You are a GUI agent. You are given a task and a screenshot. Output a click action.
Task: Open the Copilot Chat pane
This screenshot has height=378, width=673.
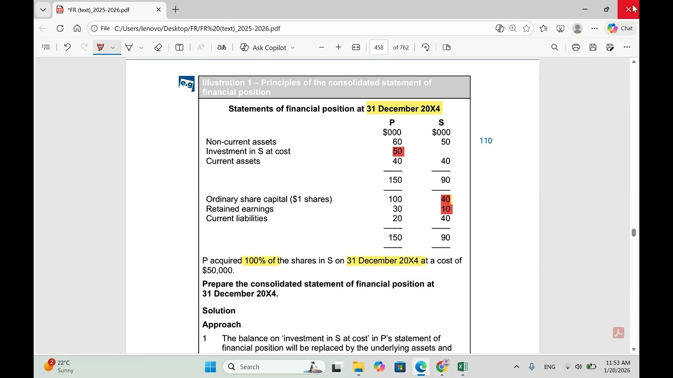620,28
